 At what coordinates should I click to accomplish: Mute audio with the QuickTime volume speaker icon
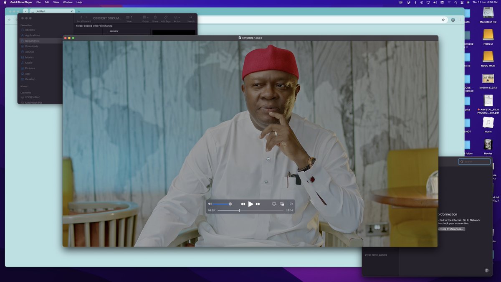(x=210, y=204)
